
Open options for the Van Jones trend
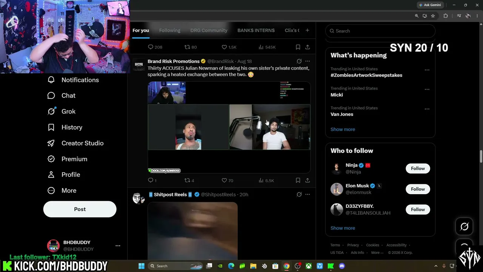point(427,109)
